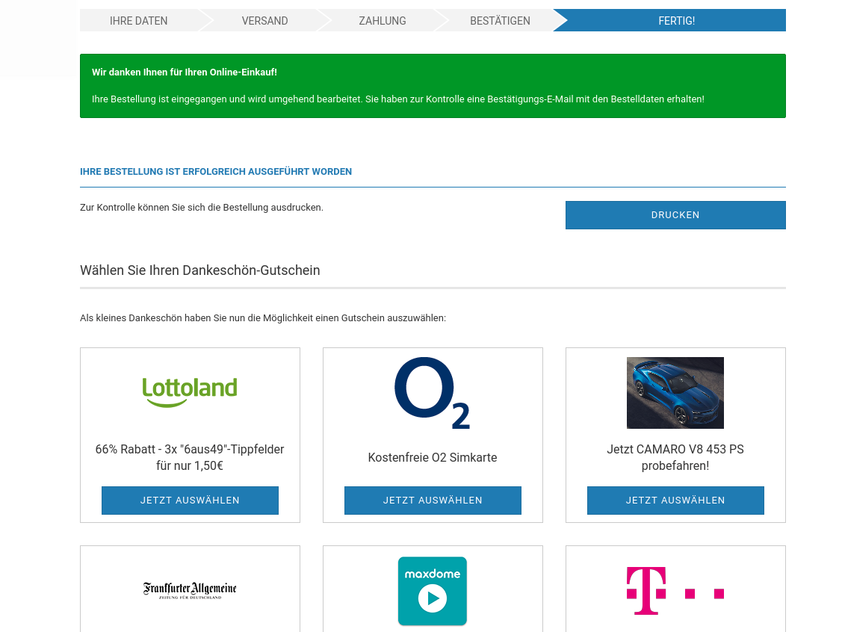Click the Telekom T logo
842x632 pixels.
click(675, 590)
